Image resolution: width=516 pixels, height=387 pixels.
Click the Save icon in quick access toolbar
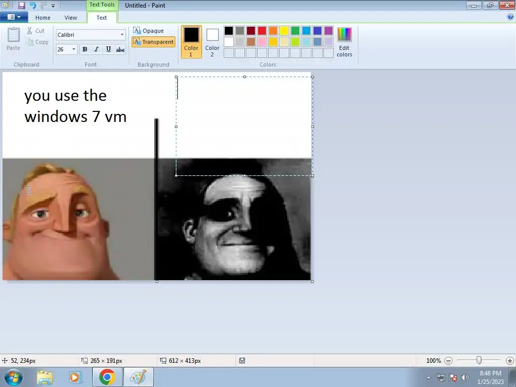pyautogui.click(x=22, y=5)
